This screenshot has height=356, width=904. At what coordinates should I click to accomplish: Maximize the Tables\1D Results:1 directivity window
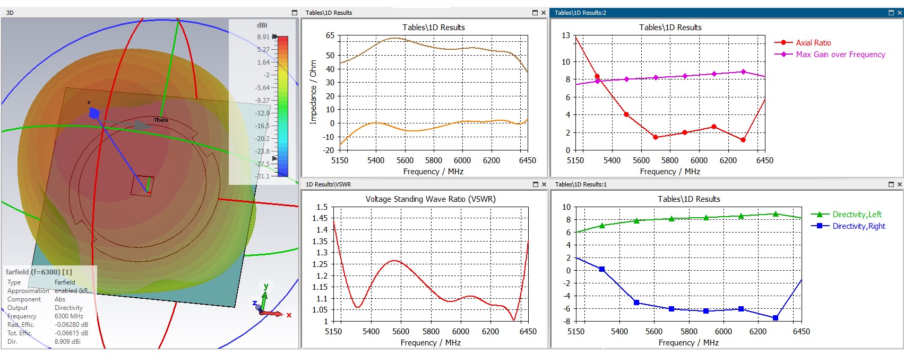click(891, 184)
